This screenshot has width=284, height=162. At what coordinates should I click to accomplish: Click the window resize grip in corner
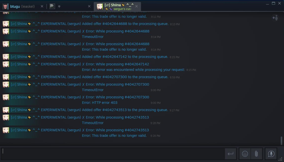pyautogui.click(x=281, y=159)
